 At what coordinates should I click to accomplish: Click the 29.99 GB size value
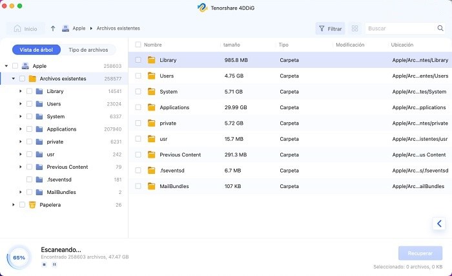tap(236, 107)
